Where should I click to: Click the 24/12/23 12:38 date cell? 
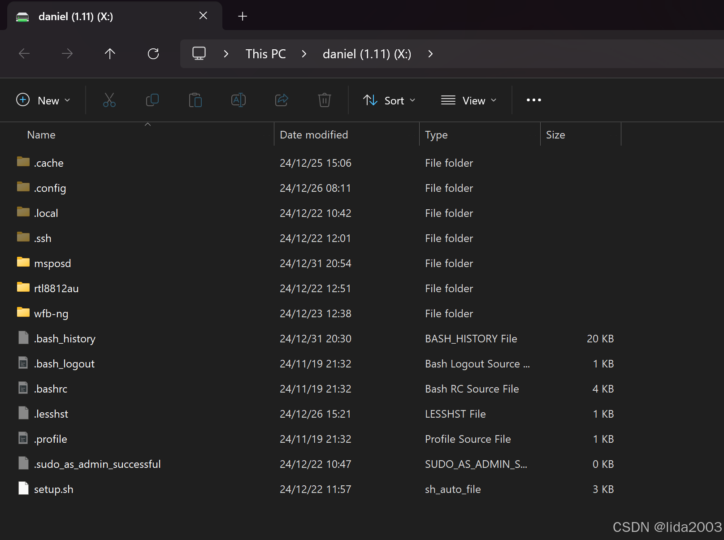pyautogui.click(x=316, y=314)
